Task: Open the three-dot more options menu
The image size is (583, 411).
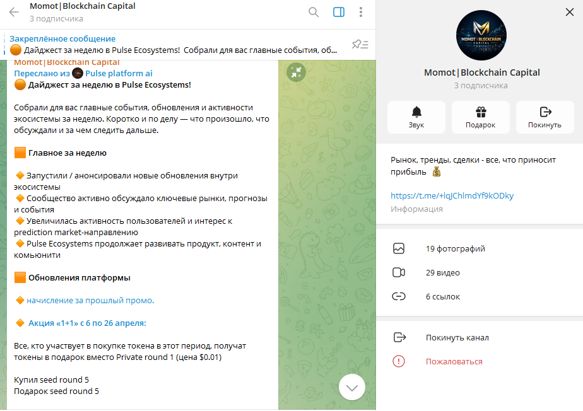Action: click(x=361, y=12)
